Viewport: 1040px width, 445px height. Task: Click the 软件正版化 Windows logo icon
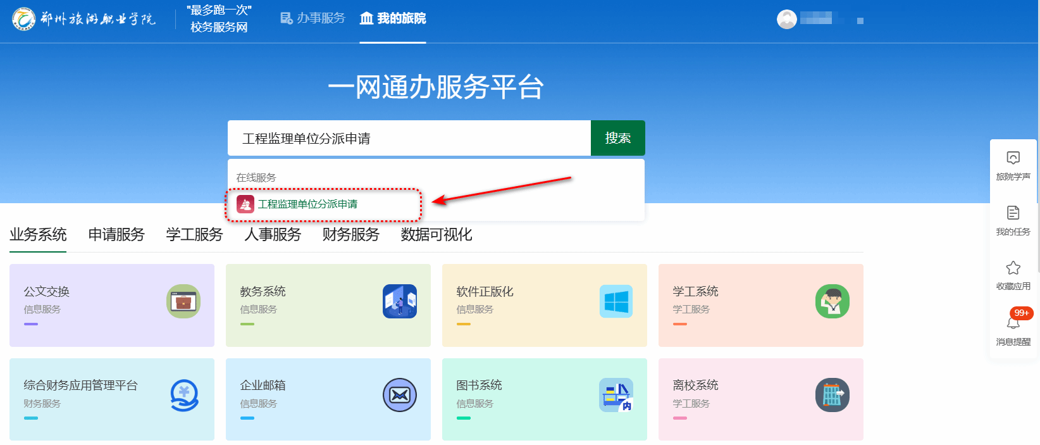(x=616, y=301)
